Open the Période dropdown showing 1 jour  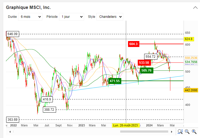pyautogui.click(x=71, y=17)
